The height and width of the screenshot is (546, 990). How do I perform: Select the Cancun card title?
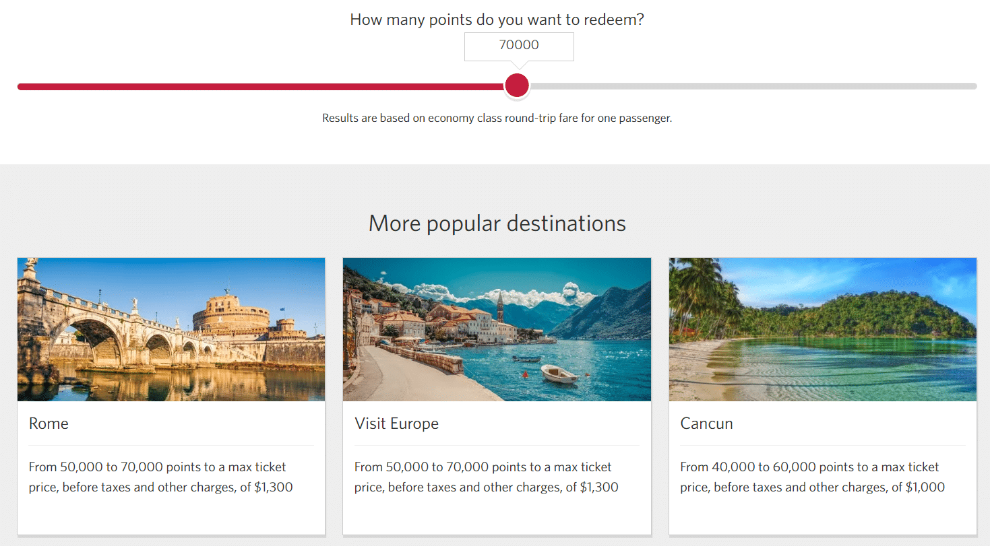coord(706,423)
